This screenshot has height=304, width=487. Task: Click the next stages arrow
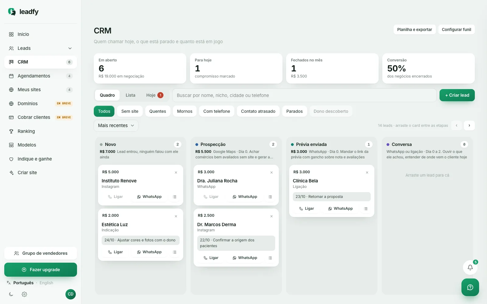click(x=469, y=126)
